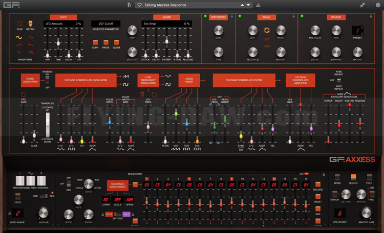Toggle the LFO retrigger icon near LFO Freq
Image resolution: width=384 pixels, height=233 pixels.
[x=142, y=95]
